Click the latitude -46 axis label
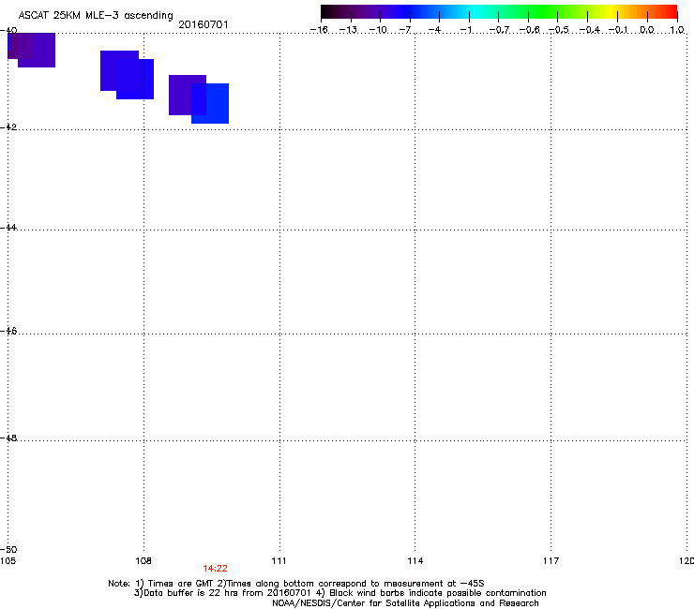Image resolution: width=694 pixels, height=609 pixels. 8,331
